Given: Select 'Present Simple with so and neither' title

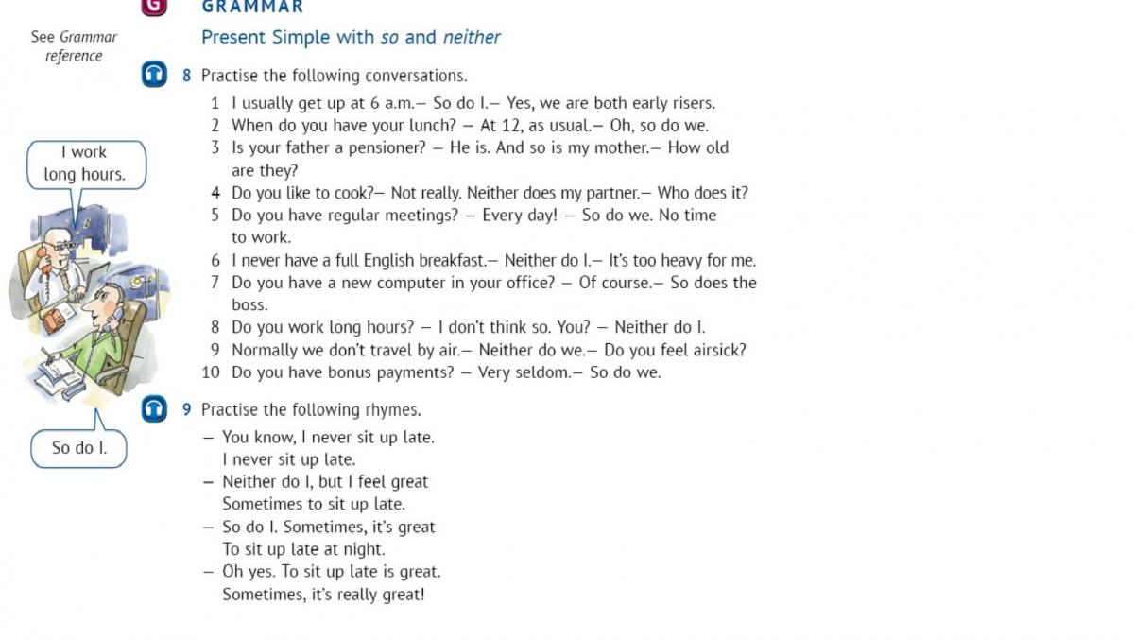Looking at the screenshot, I should 351,38.
